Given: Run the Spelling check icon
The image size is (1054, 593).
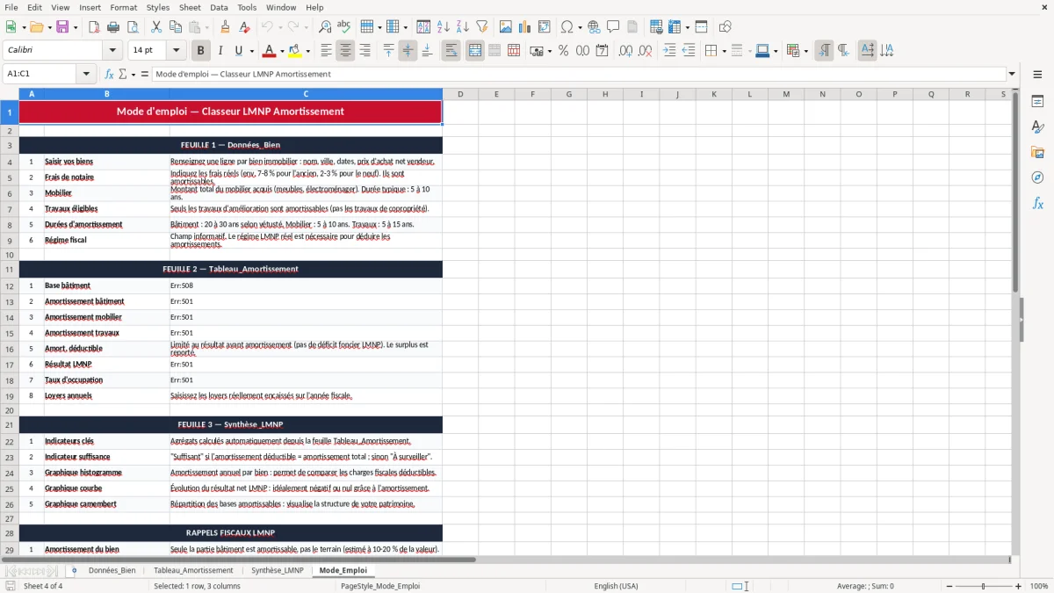Looking at the screenshot, I should click(344, 27).
